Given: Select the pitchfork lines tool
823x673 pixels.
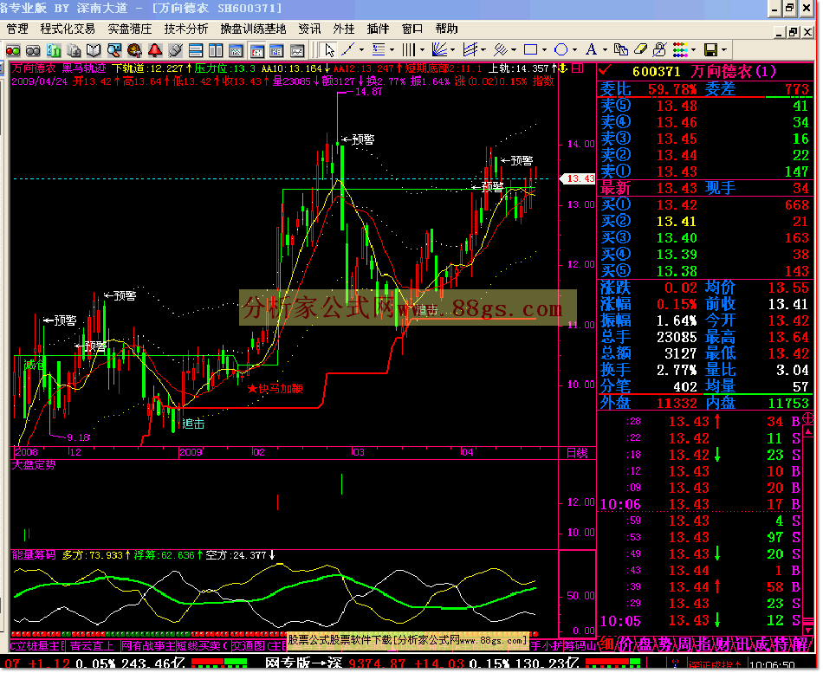Looking at the screenshot, I should pos(500,50).
